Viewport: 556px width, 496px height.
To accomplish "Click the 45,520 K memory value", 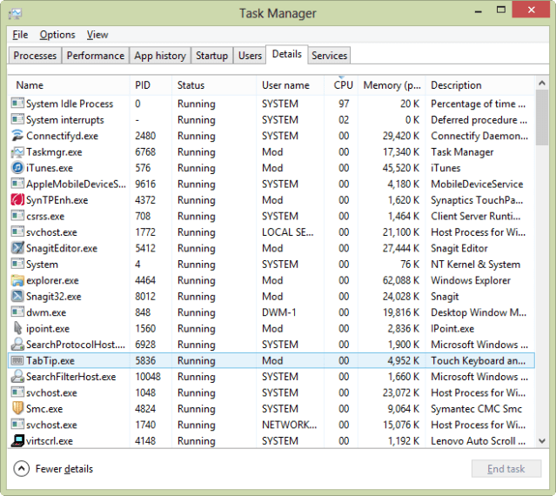I will pos(401,168).
